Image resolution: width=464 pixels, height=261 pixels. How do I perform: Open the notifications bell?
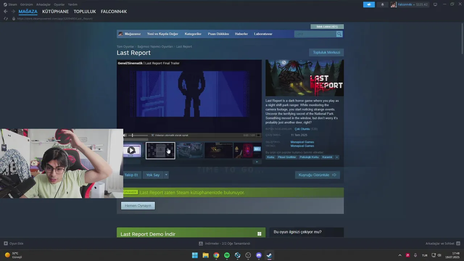coord(382,4)
